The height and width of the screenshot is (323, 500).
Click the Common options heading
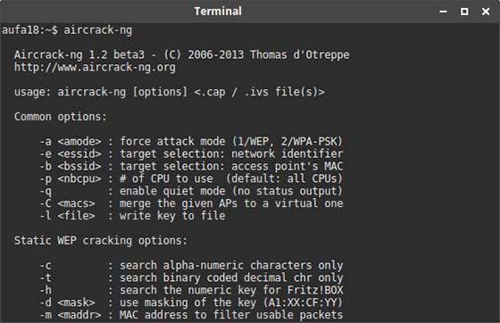[x=61, y=117]
